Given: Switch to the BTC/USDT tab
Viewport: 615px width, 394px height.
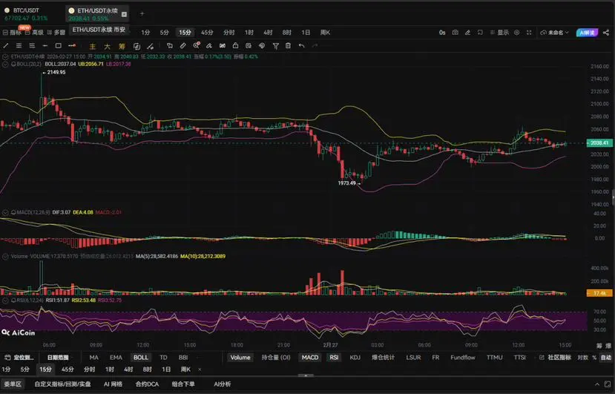Looking at the screenshot, I should point(26,14).
